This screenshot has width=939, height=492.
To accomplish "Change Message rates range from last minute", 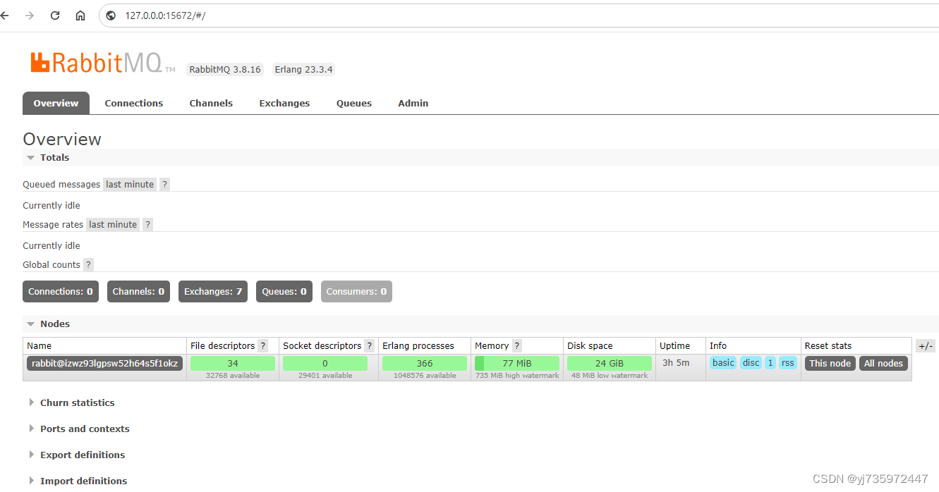I will click(113, 225).
